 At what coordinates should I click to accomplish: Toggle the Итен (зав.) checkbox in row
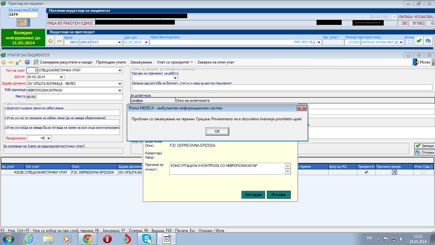tap(423, 172)
